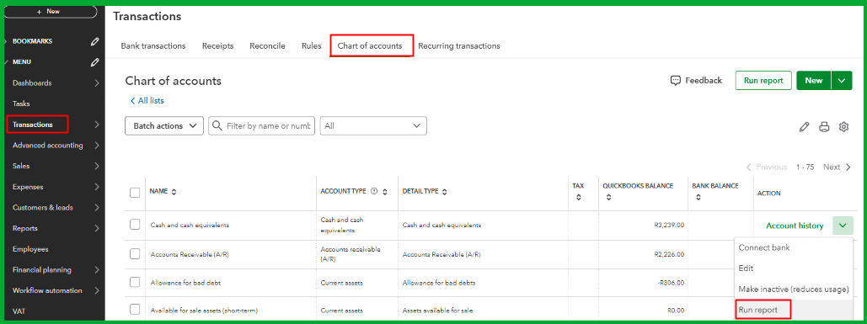Open VAT in the sidebar
The width and height of the screenshot is (867, 324).
(19, 312)
